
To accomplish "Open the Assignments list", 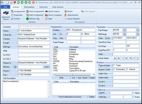I will pyautogui.click(x=18, y=11).
